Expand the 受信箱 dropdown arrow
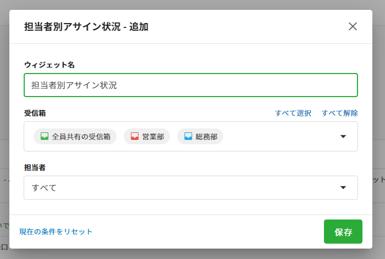 pos(343,137)
